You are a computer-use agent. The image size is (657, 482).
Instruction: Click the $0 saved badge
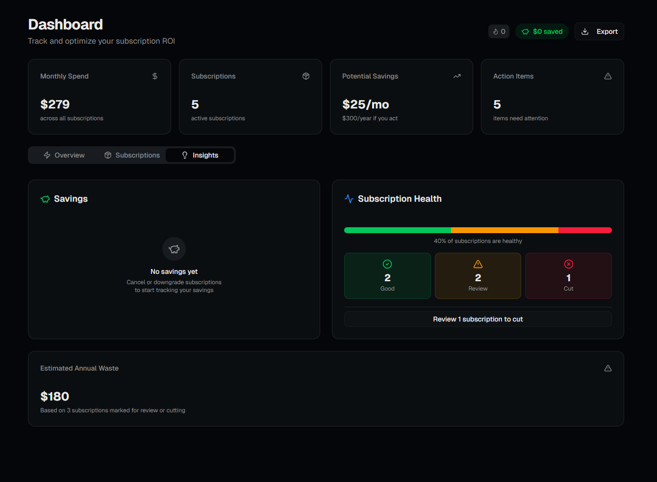pos(542,31)
